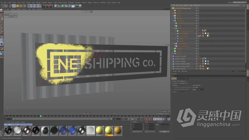Expand the second xpSystem Graffiti object

tap(172, 56)
